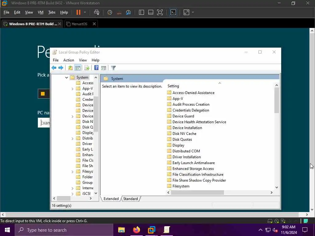Toggle the show/hide action pane icon
Screen dimensions: 315x236
pos(104,68)
